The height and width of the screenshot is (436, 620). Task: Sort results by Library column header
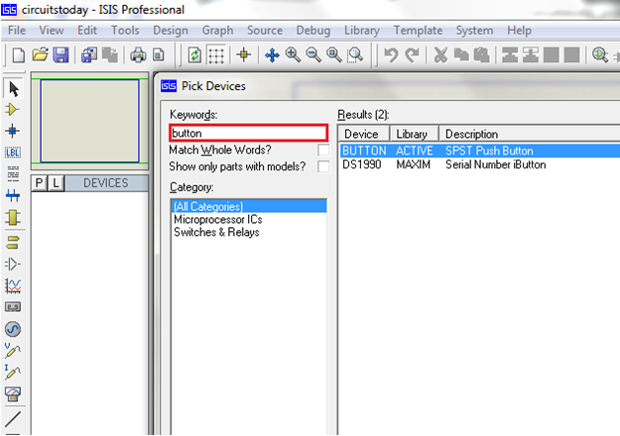[x=414, y=135]
